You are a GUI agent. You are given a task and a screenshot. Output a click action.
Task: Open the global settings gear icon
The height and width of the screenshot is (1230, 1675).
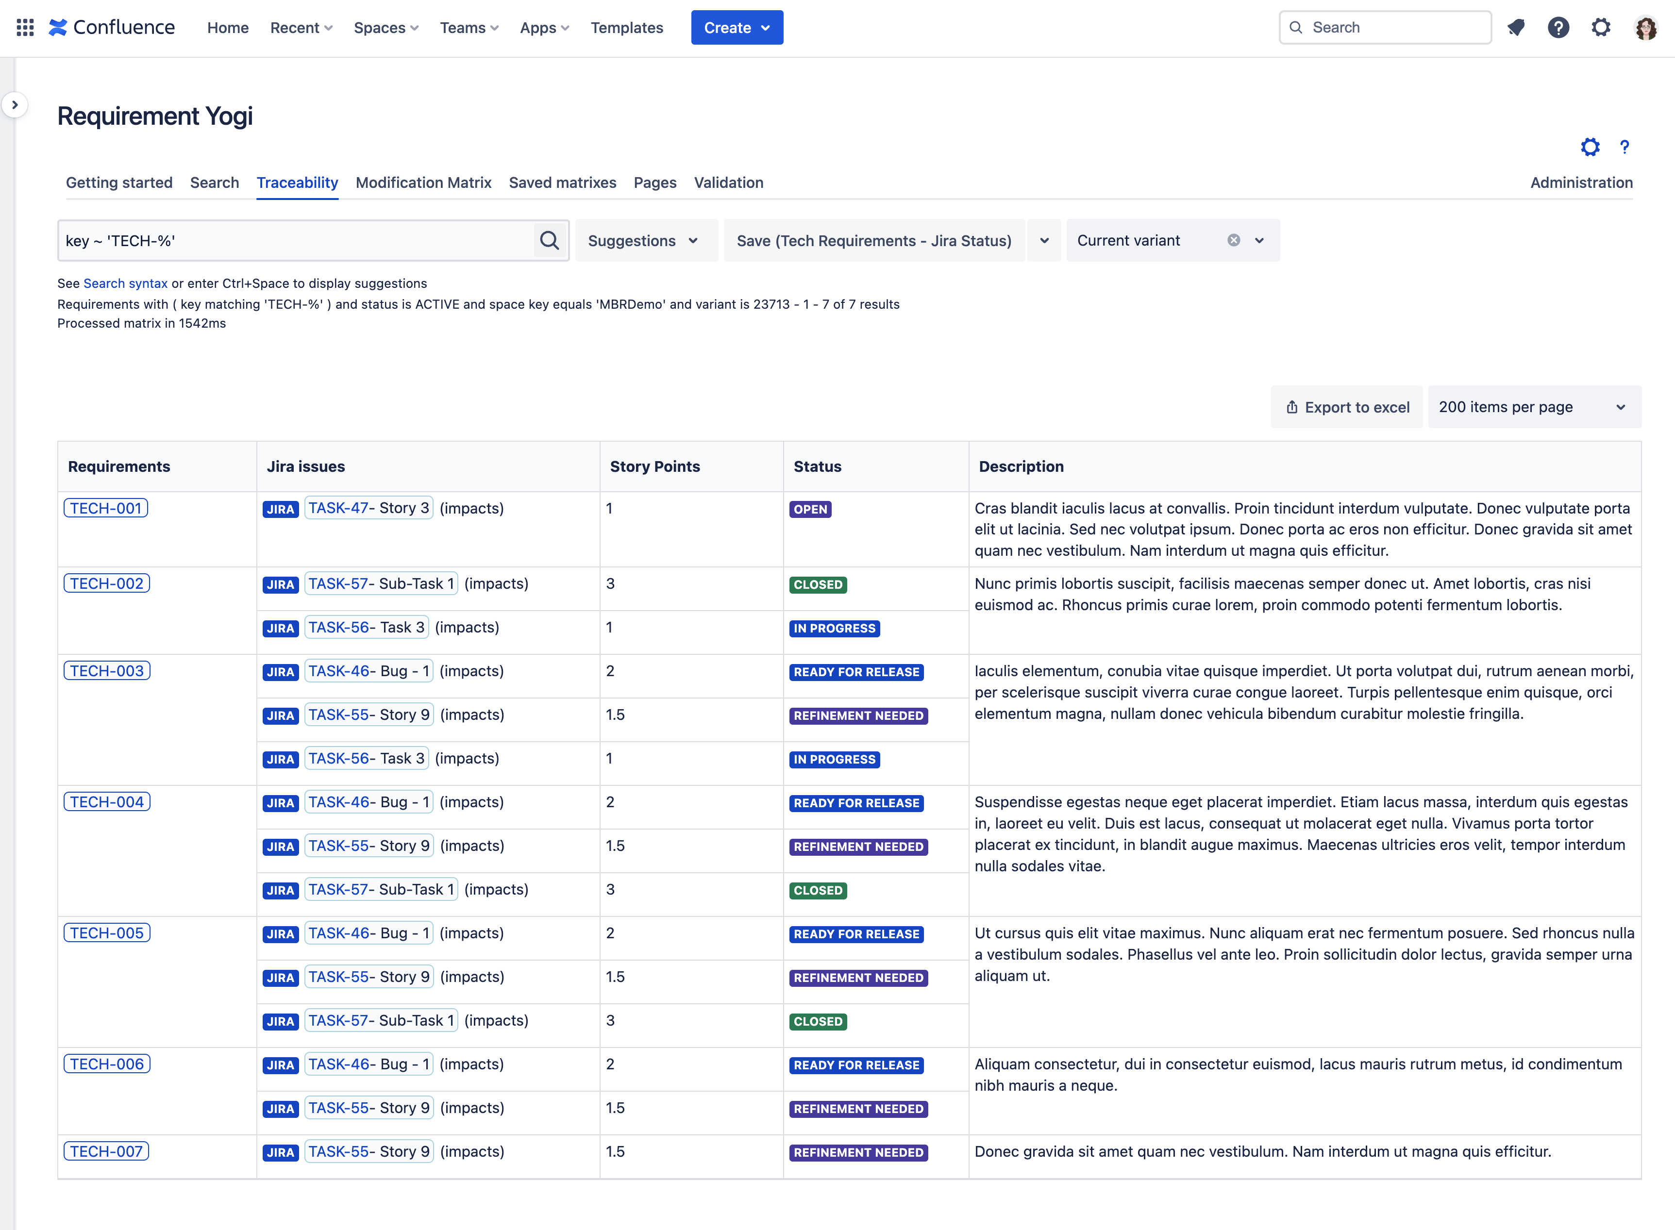[x=1601, y=28]
